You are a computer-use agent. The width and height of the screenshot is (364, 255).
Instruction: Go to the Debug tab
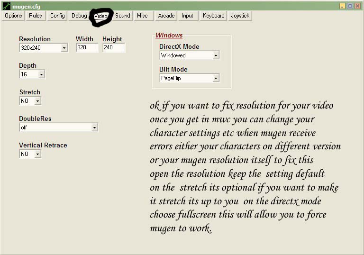click(x=79, y=16)
